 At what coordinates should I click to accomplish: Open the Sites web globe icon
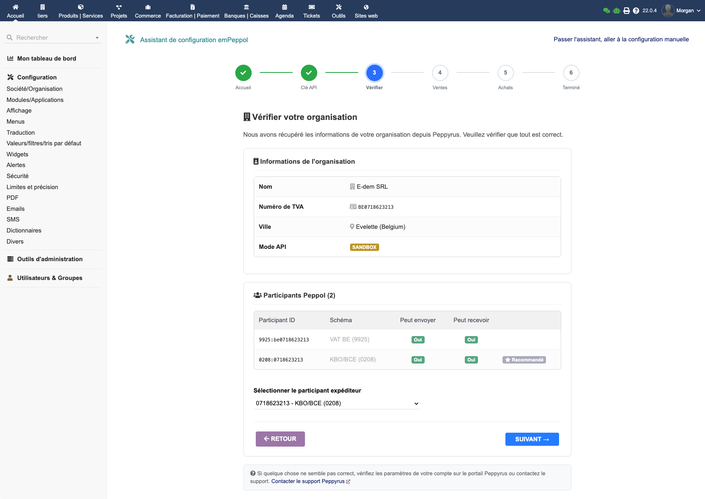click(366, 7)
